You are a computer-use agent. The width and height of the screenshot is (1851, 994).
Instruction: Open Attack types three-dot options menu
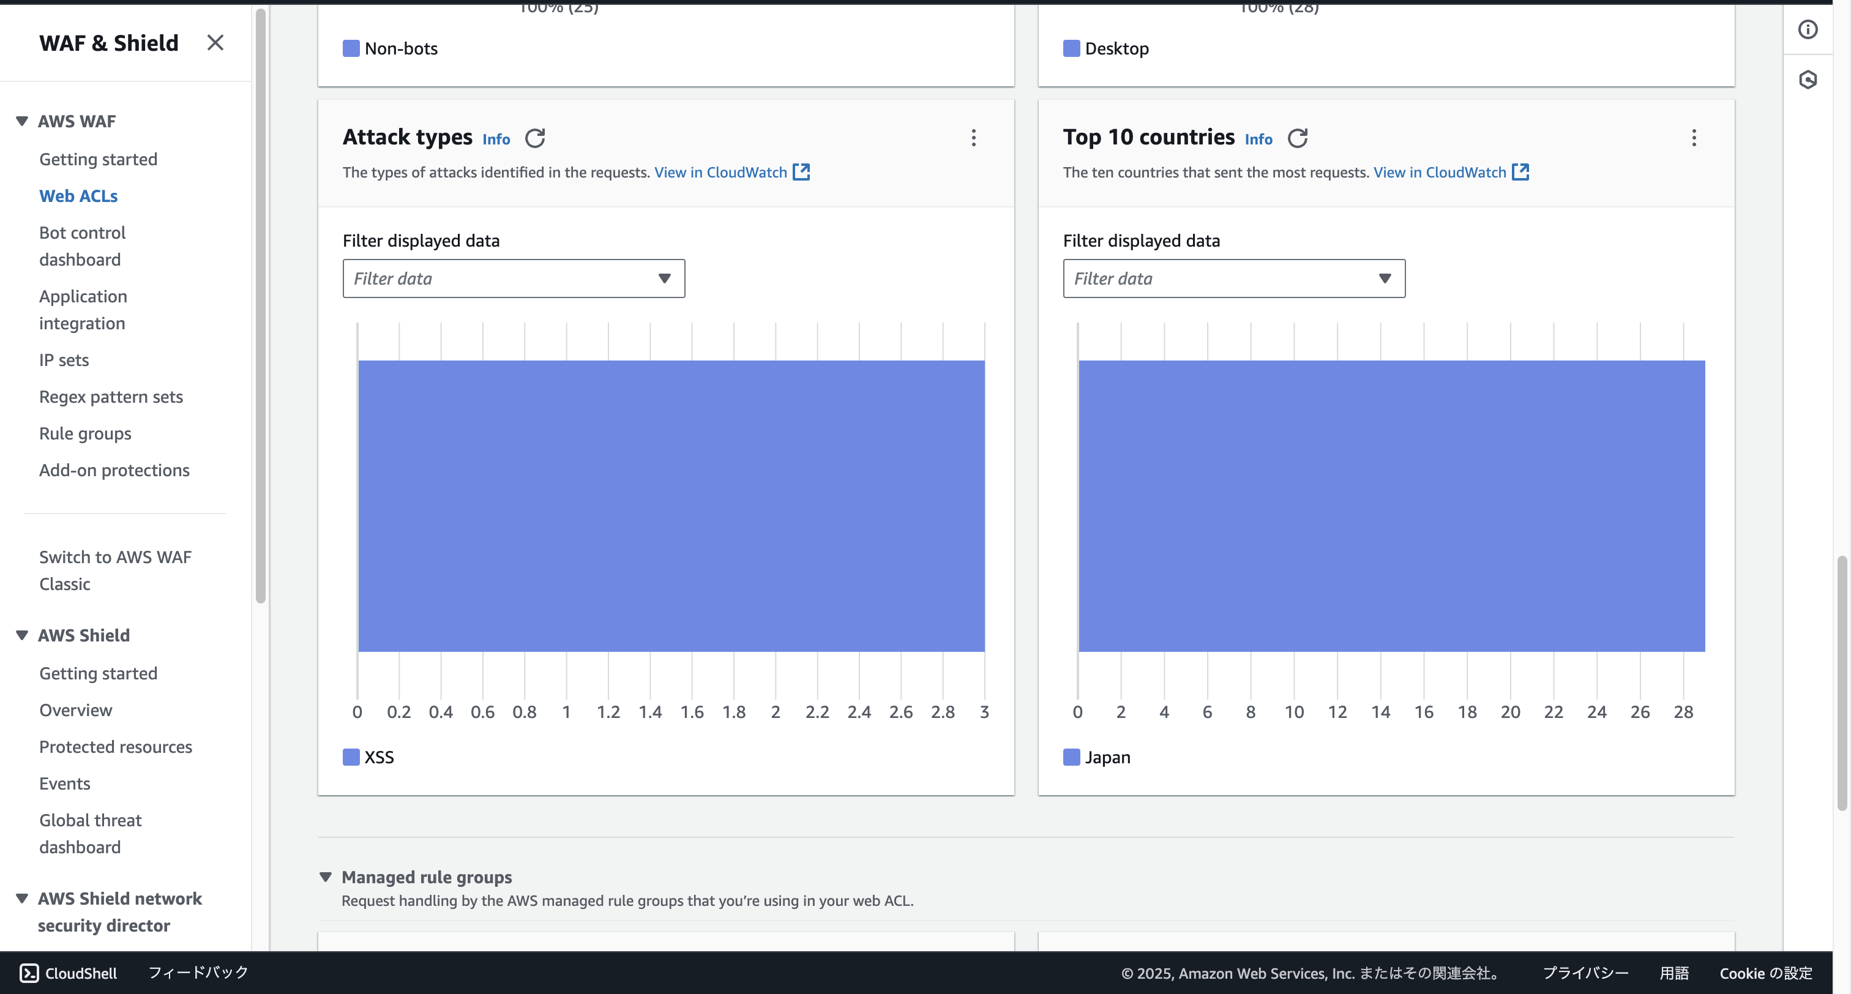point(974,137)
